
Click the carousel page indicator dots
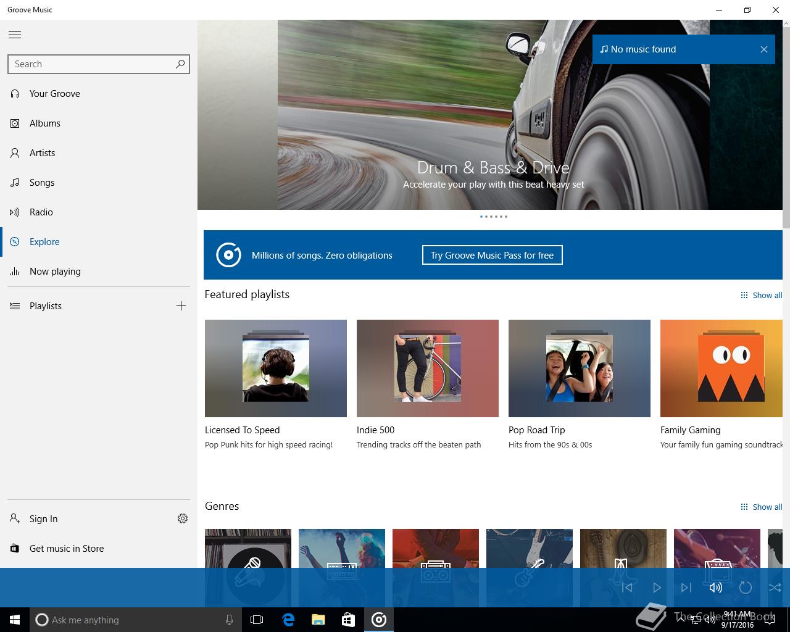(x=494, y=217)
